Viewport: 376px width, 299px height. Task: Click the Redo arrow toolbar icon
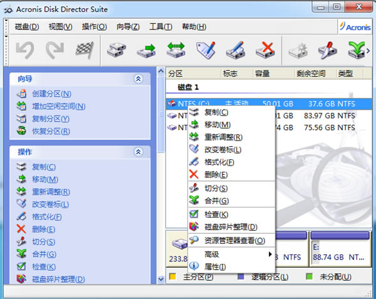pyautogui.click(x=54, y=49)
